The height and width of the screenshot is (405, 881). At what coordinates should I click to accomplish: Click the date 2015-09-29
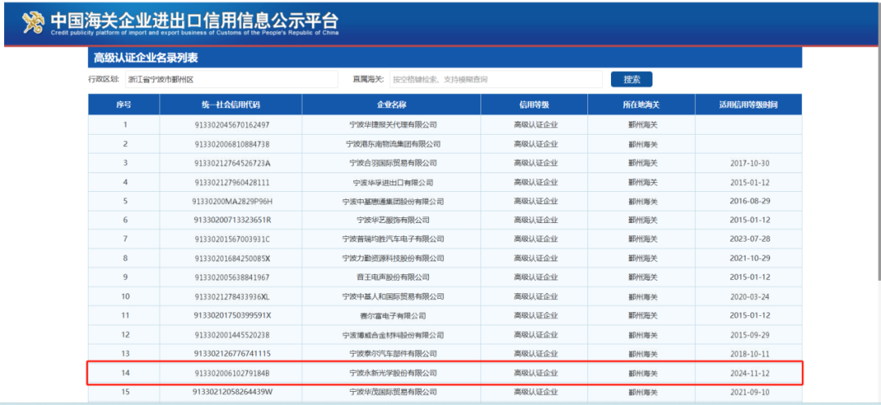click(x=749, y=335)
